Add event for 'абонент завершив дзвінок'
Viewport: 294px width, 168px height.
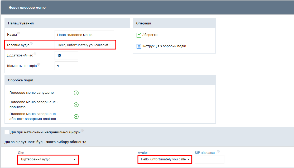[76, 117]
